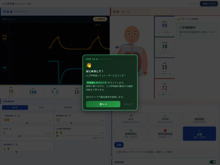The height and width of the screenshot is (165, 220).
Task: Open help icon next to 吸気時間 (Ti)
Action: tap(17, 145)
